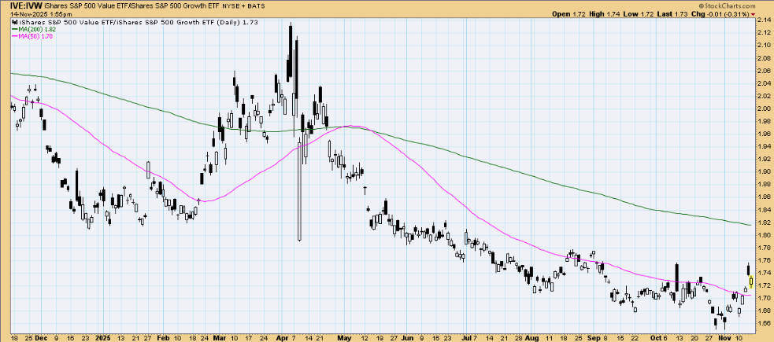Click the candlestick icon beside the legend title
Viewport: 774px width, 342px height.
click(x=15, y=22)
